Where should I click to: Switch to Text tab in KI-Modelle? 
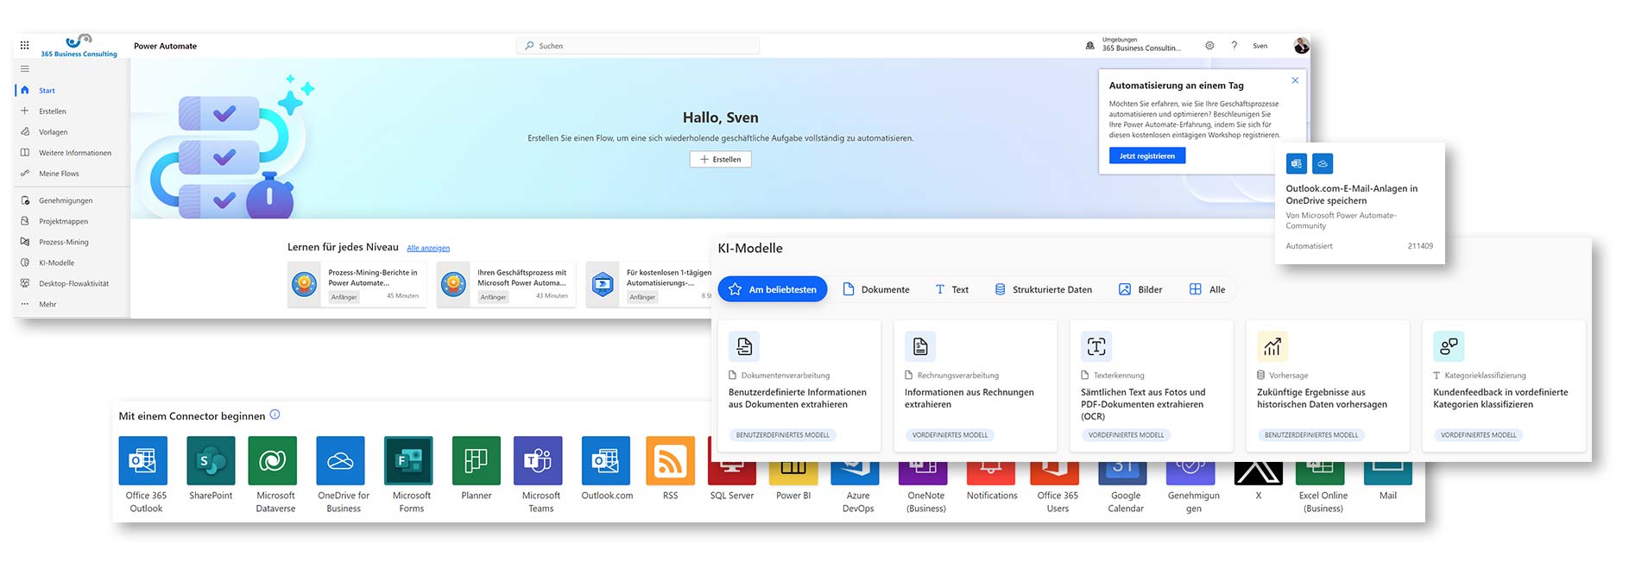click(952, 289)
